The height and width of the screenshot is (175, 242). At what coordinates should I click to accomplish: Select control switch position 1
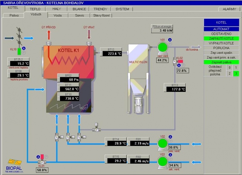pyautogui.click(x=236, y=68)
